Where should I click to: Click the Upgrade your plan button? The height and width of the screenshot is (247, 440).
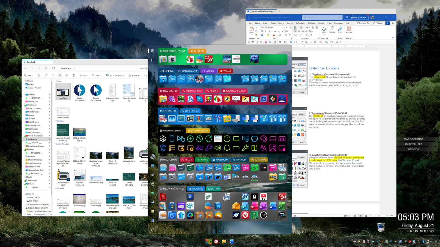tap(356, 17)
